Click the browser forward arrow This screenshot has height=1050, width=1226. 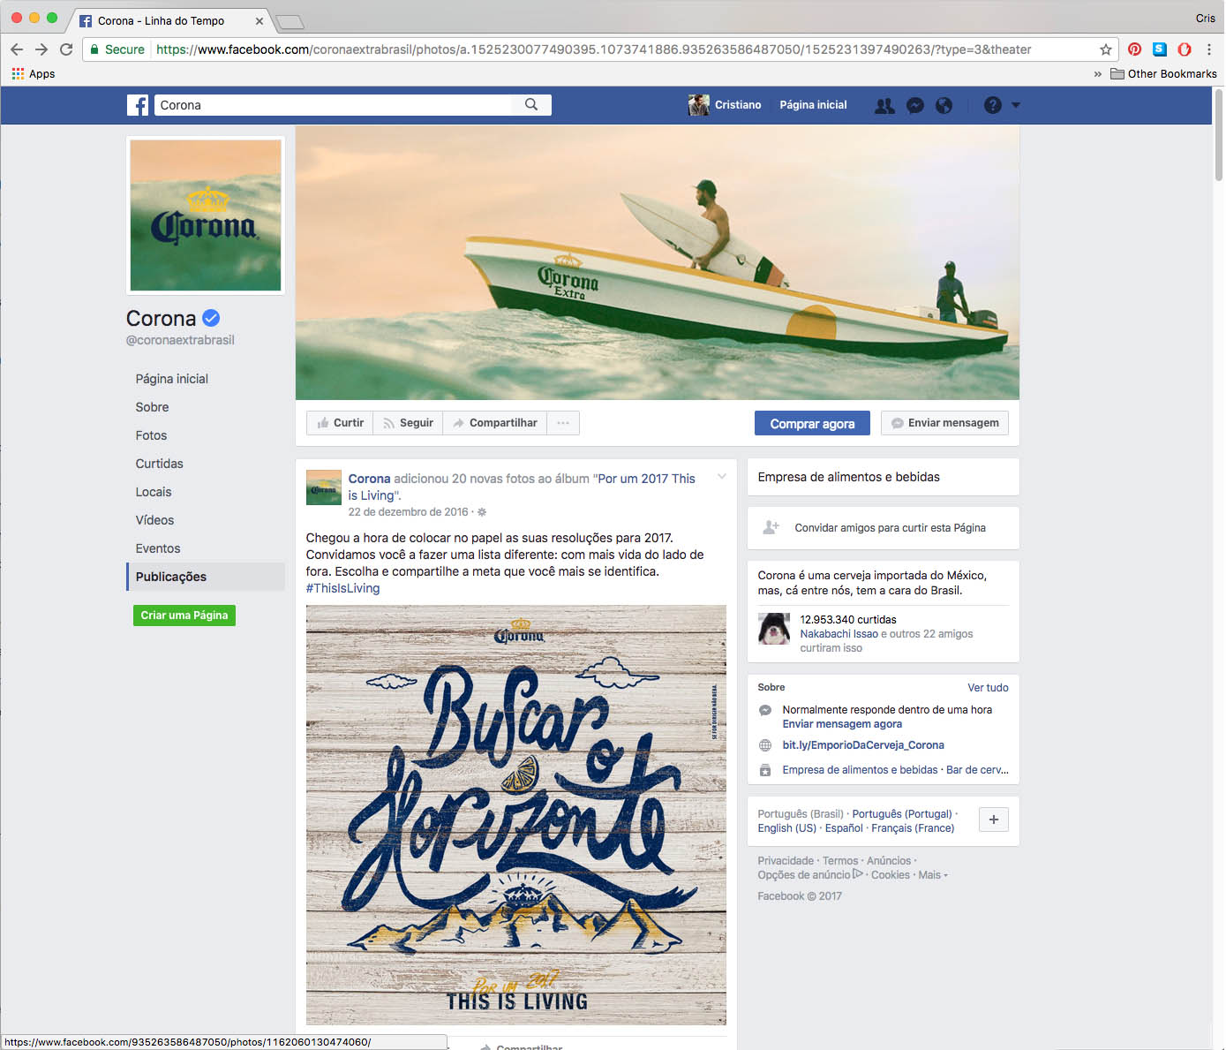tap(41, 49)
